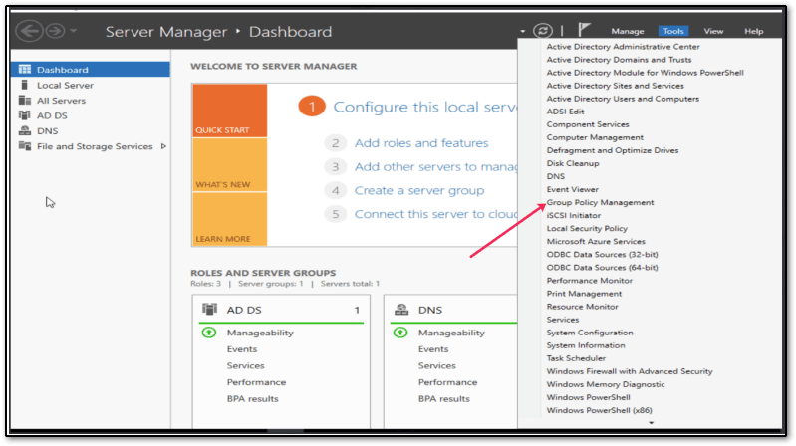
Task: Open Active Directory Administrative Center
Action: coord(623,46)
